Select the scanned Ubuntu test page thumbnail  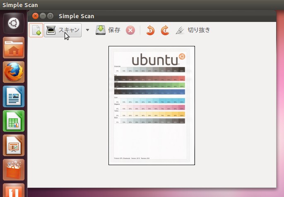152,106
